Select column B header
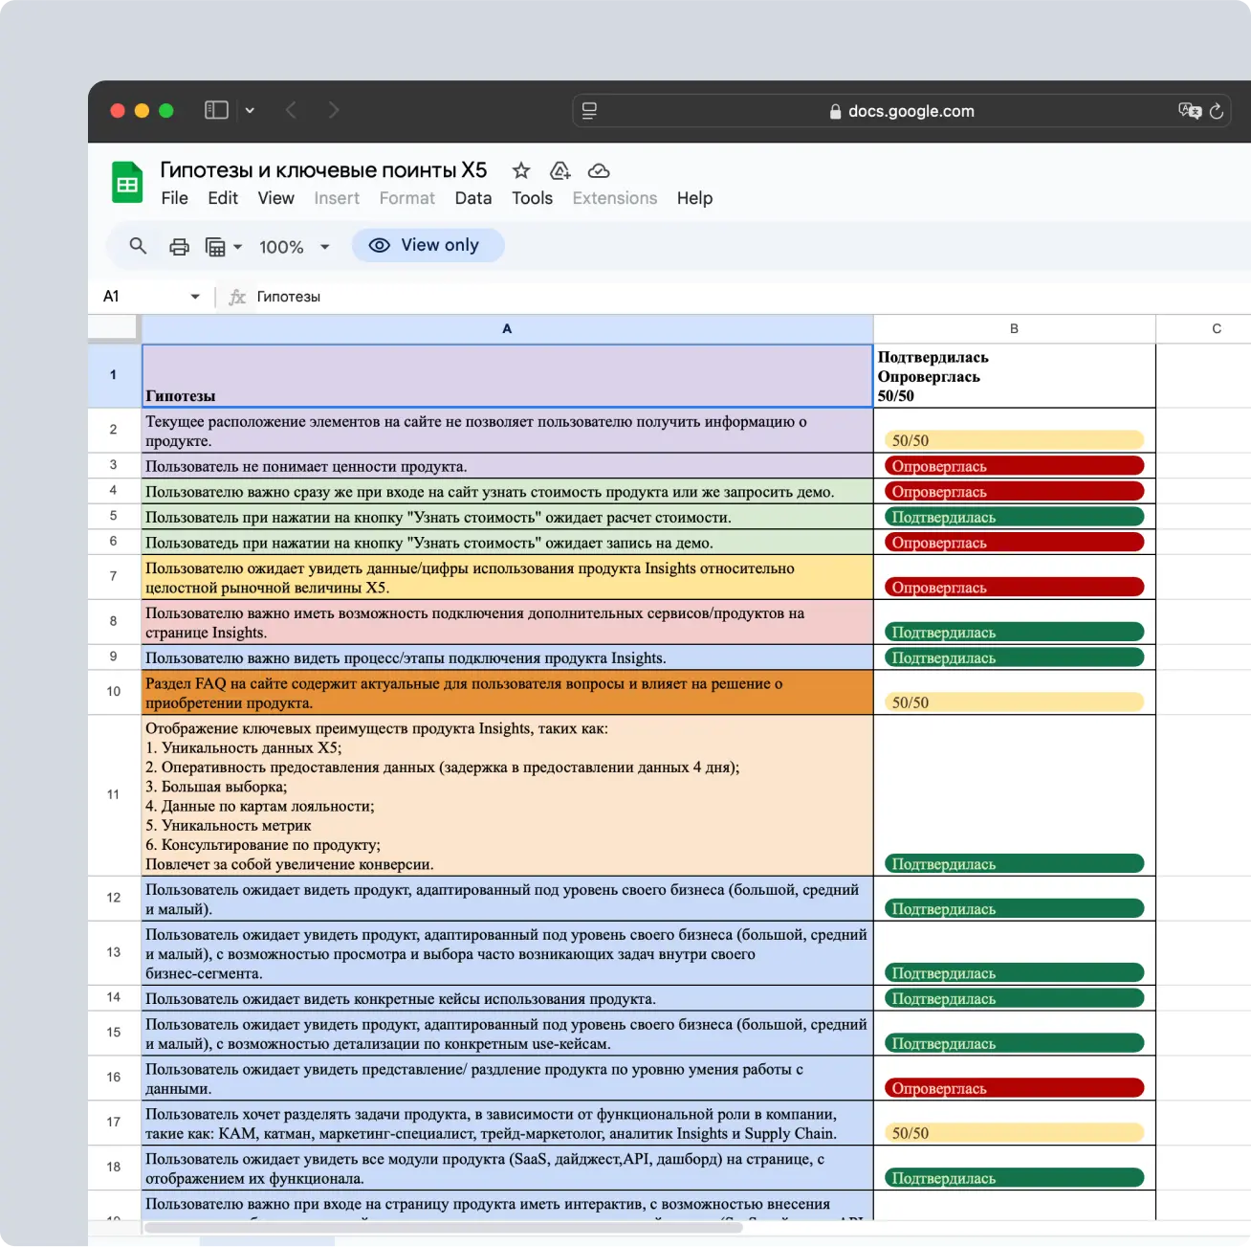This screenshot has height=1247, width=1251. [x=1014, y=328]
